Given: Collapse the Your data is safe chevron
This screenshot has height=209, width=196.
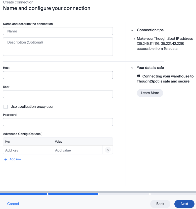Looking at the screenshot, I should pyautogui.click(x=132, y=68).
